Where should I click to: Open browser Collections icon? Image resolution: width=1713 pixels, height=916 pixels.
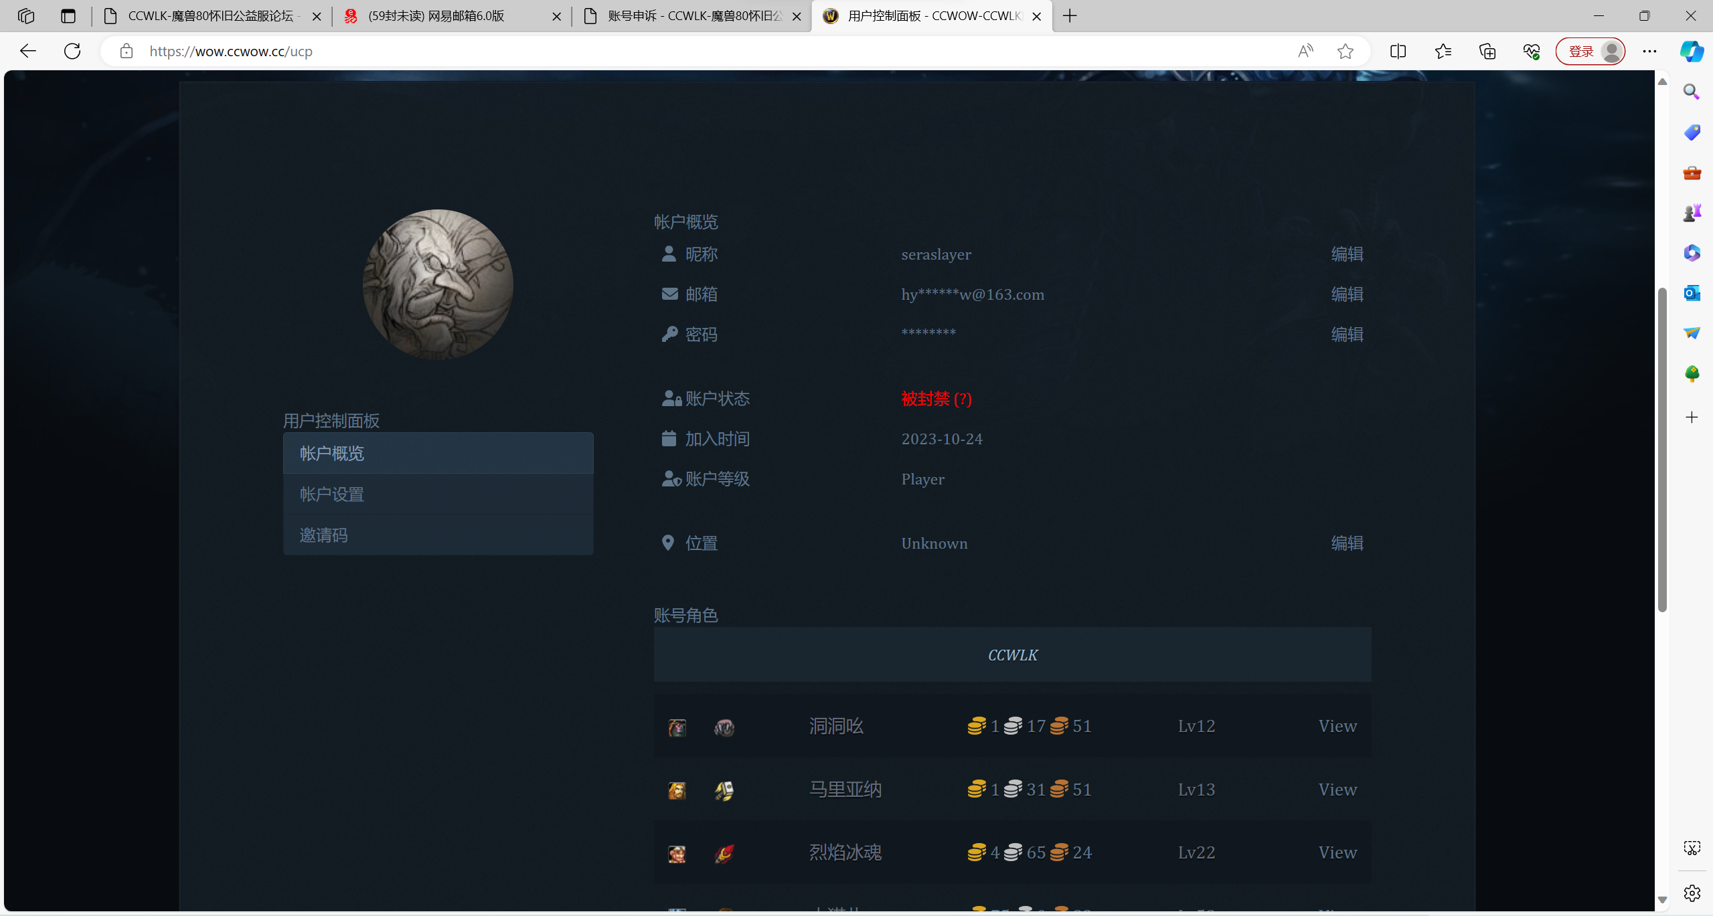pyautogui.click(x=1487, y=52)
